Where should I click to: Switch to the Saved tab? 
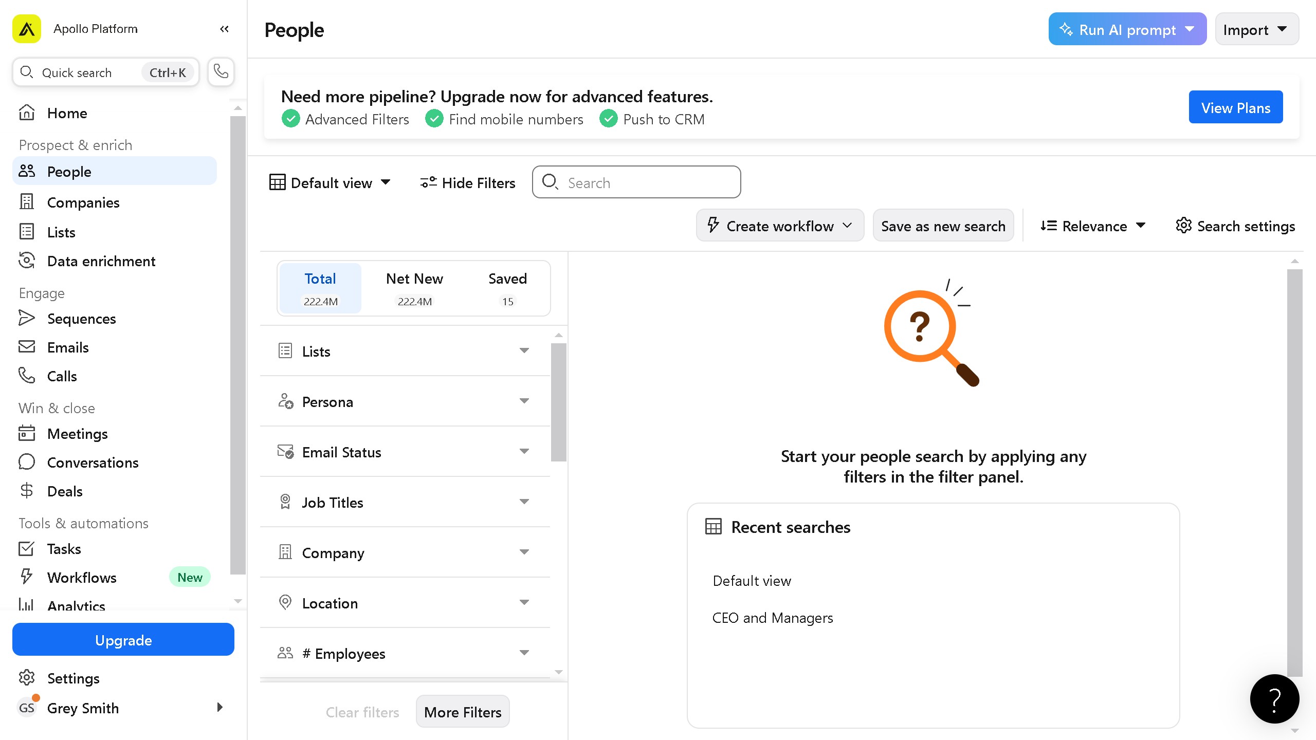507,288
